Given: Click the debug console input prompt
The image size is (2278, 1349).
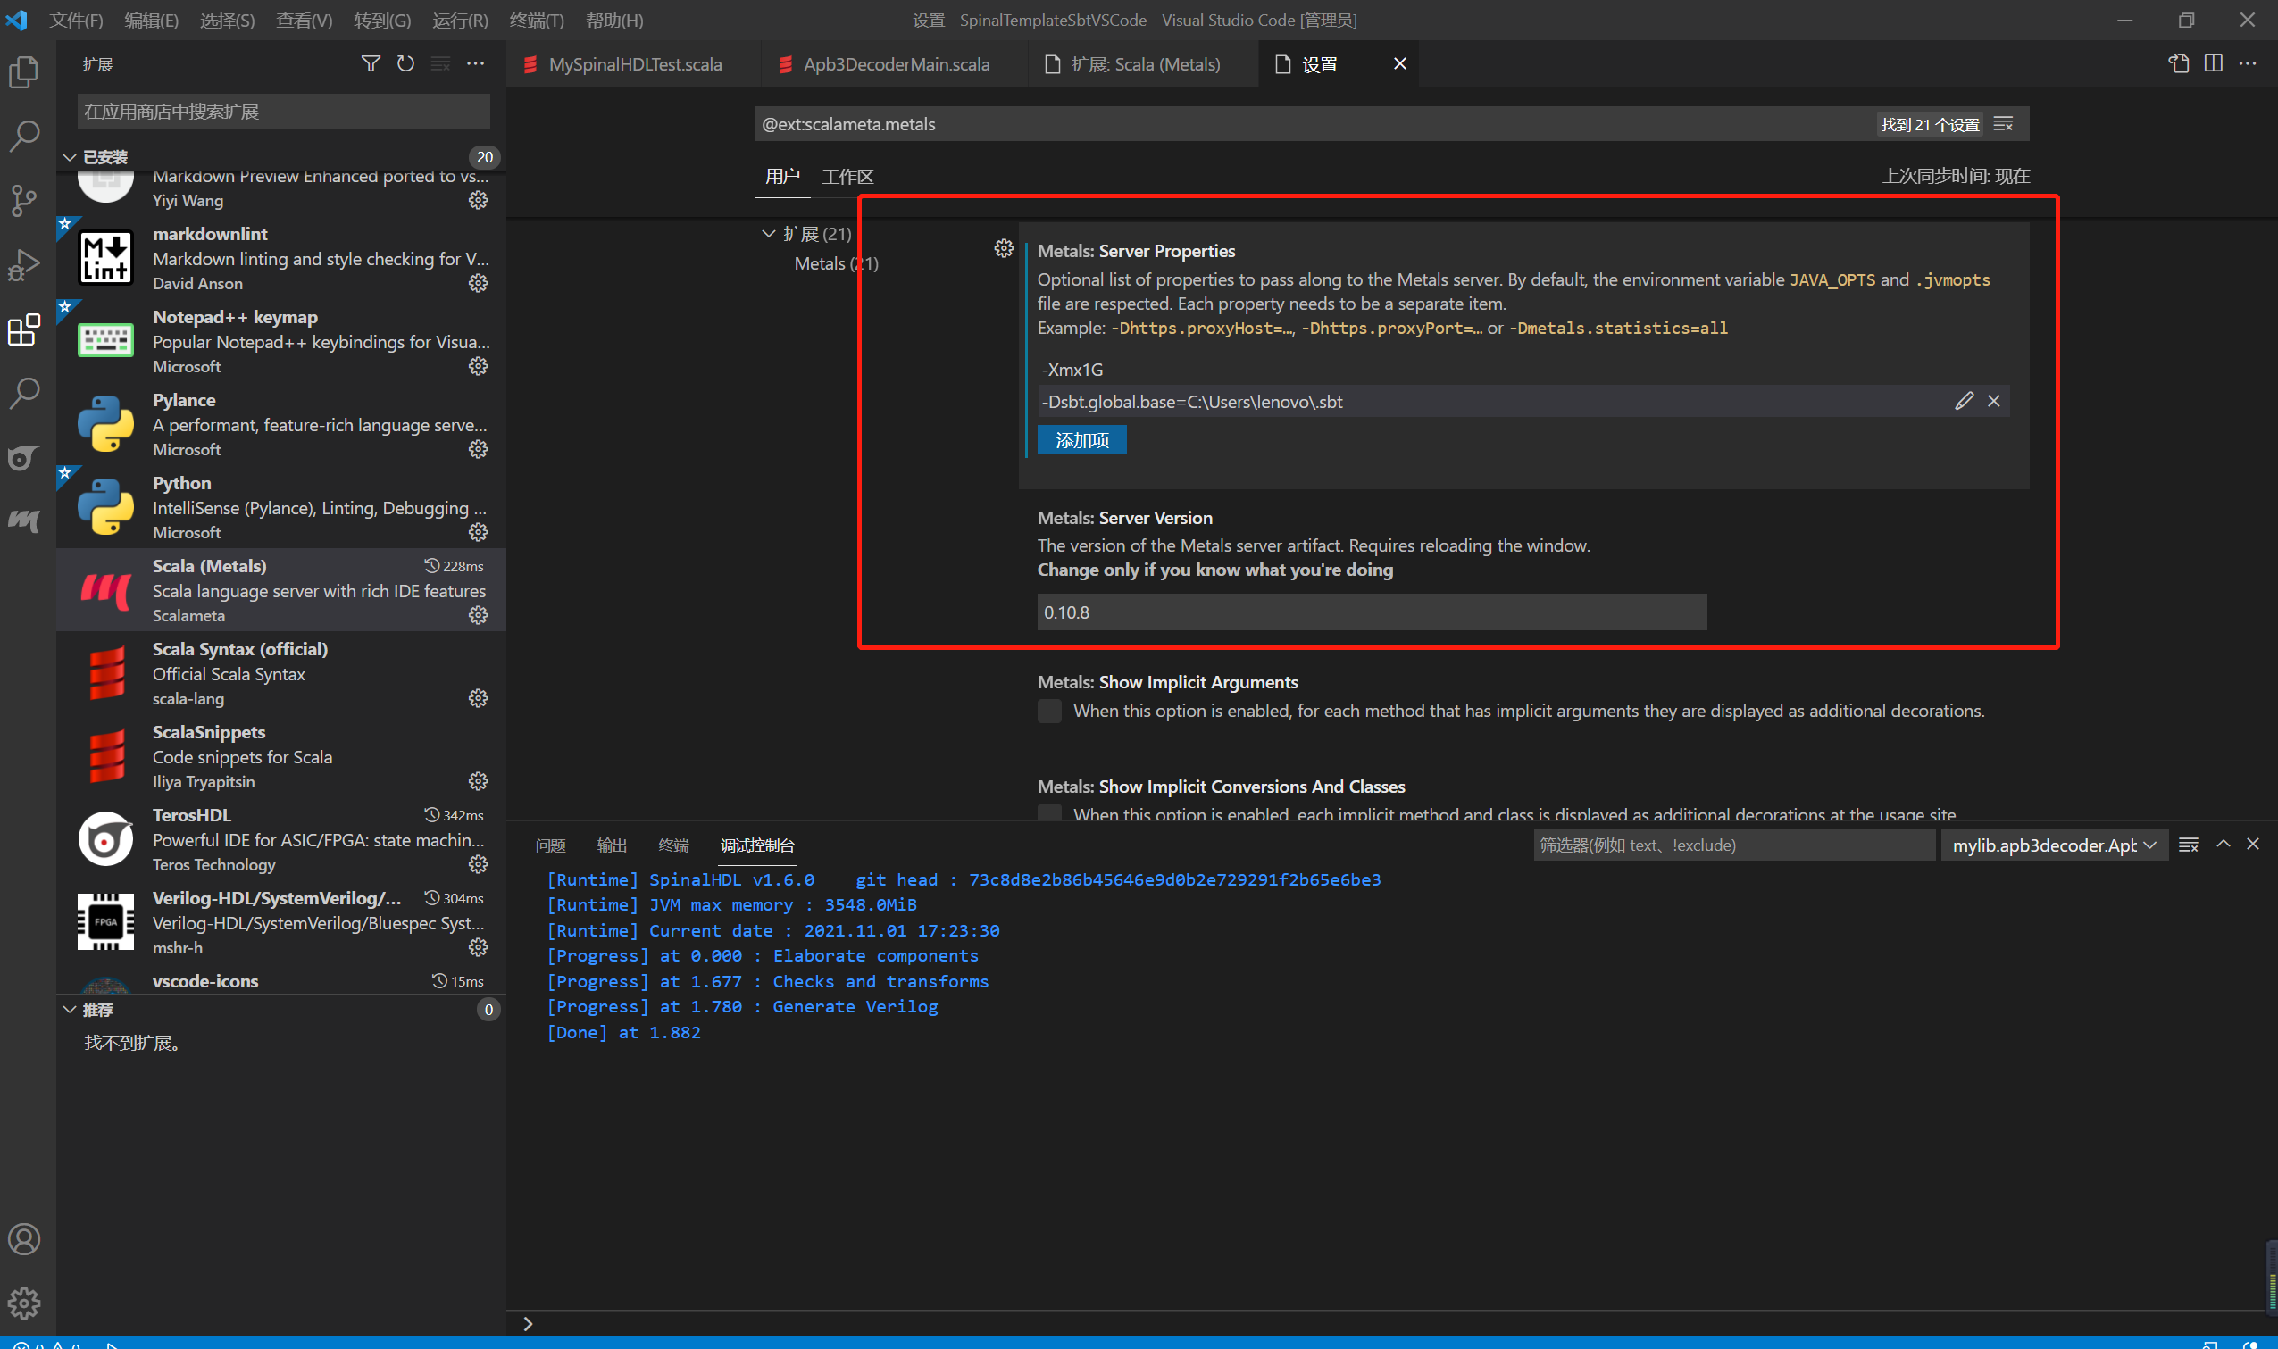Looking at the screenshot, I should click(x=1390, y=1323).
